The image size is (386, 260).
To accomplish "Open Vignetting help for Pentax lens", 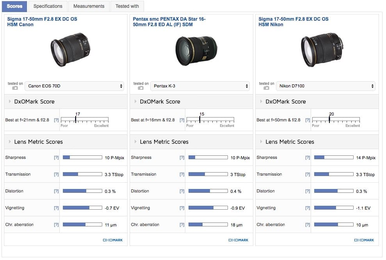I will (182, 208).
